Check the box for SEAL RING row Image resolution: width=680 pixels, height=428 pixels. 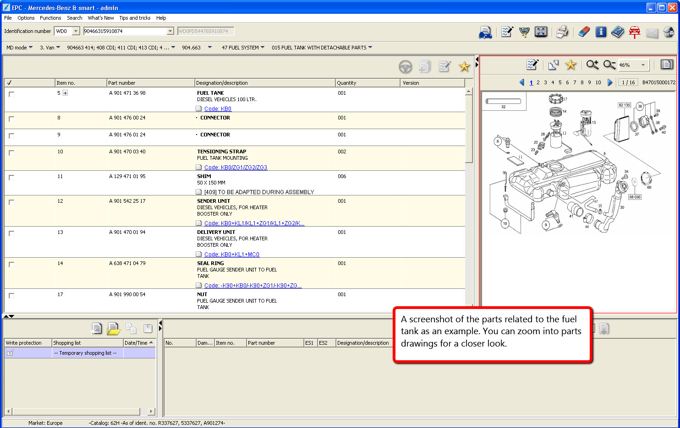click(11, 264)
